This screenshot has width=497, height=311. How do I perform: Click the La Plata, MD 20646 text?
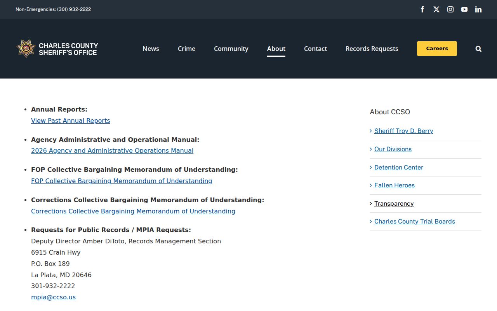coord(61,275)
